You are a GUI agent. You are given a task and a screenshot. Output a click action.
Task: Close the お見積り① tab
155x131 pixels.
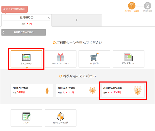49,18
